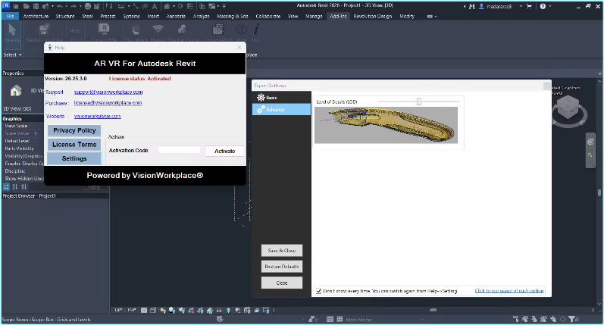Close the Help dialog with its X
Screen dimensions: 604x325
tap(239, 48)
